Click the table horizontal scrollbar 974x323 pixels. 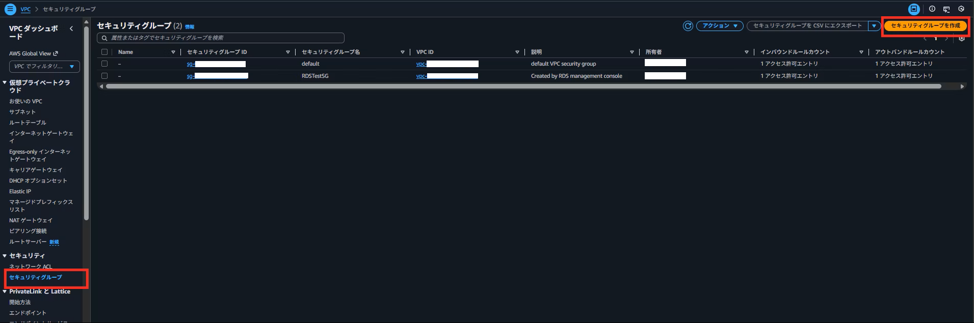(x=523, y=86)
